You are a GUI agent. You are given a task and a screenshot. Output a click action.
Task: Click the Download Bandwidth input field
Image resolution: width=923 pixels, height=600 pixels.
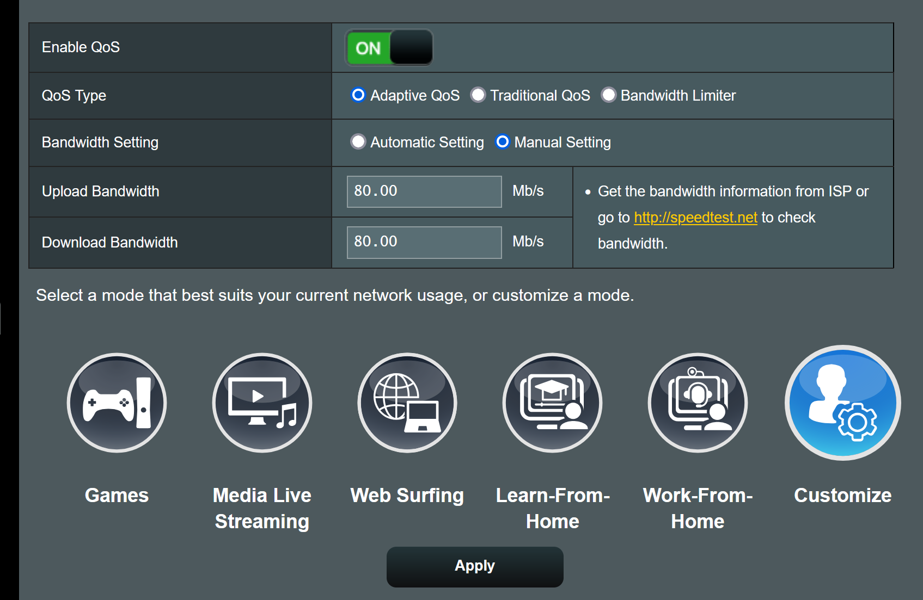click(x=424, y=242)
